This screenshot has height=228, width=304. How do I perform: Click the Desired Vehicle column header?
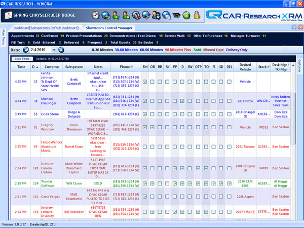pos(245,67)
